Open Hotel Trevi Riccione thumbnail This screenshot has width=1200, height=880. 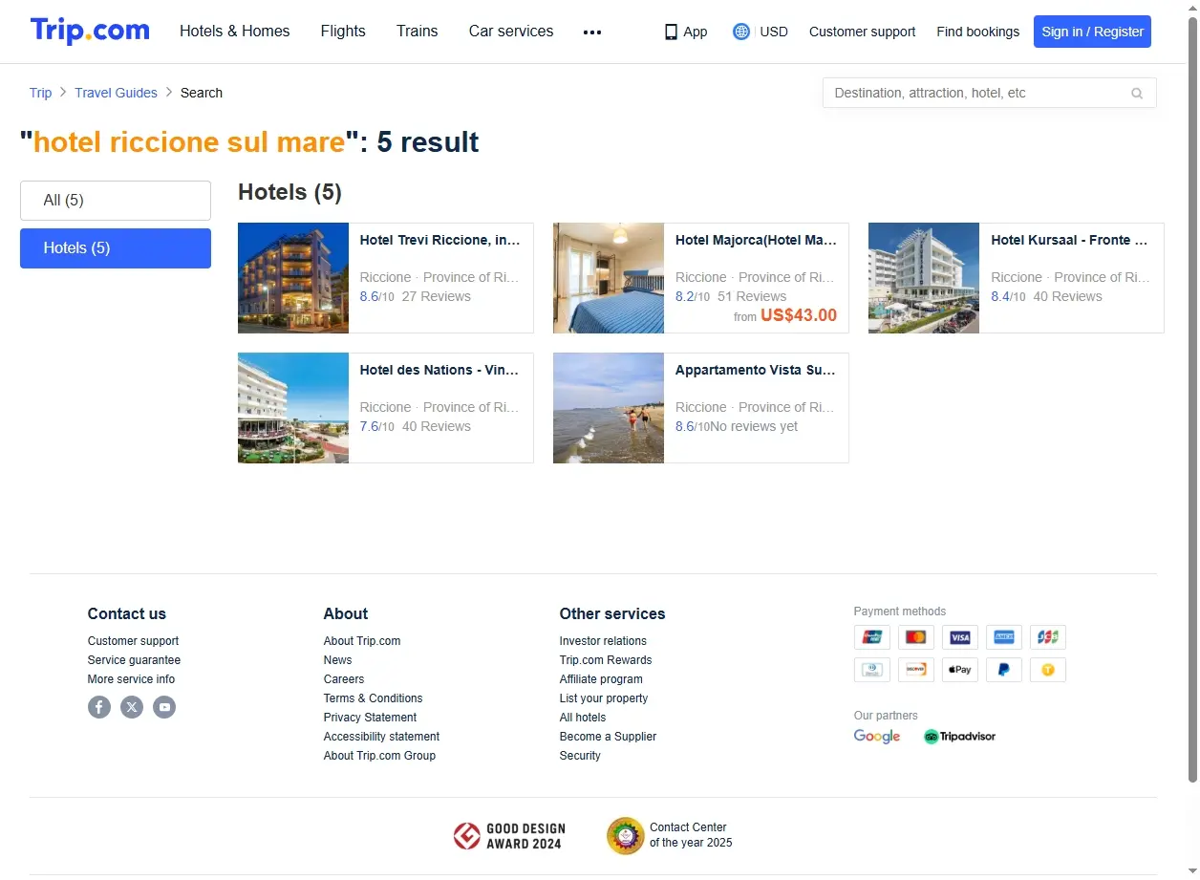293,278
